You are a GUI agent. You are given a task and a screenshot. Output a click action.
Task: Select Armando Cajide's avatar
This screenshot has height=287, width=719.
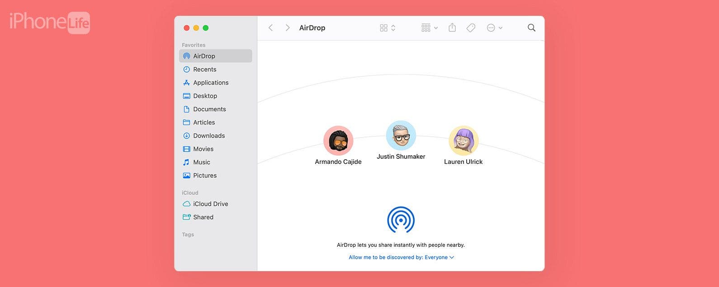point(338,141)
